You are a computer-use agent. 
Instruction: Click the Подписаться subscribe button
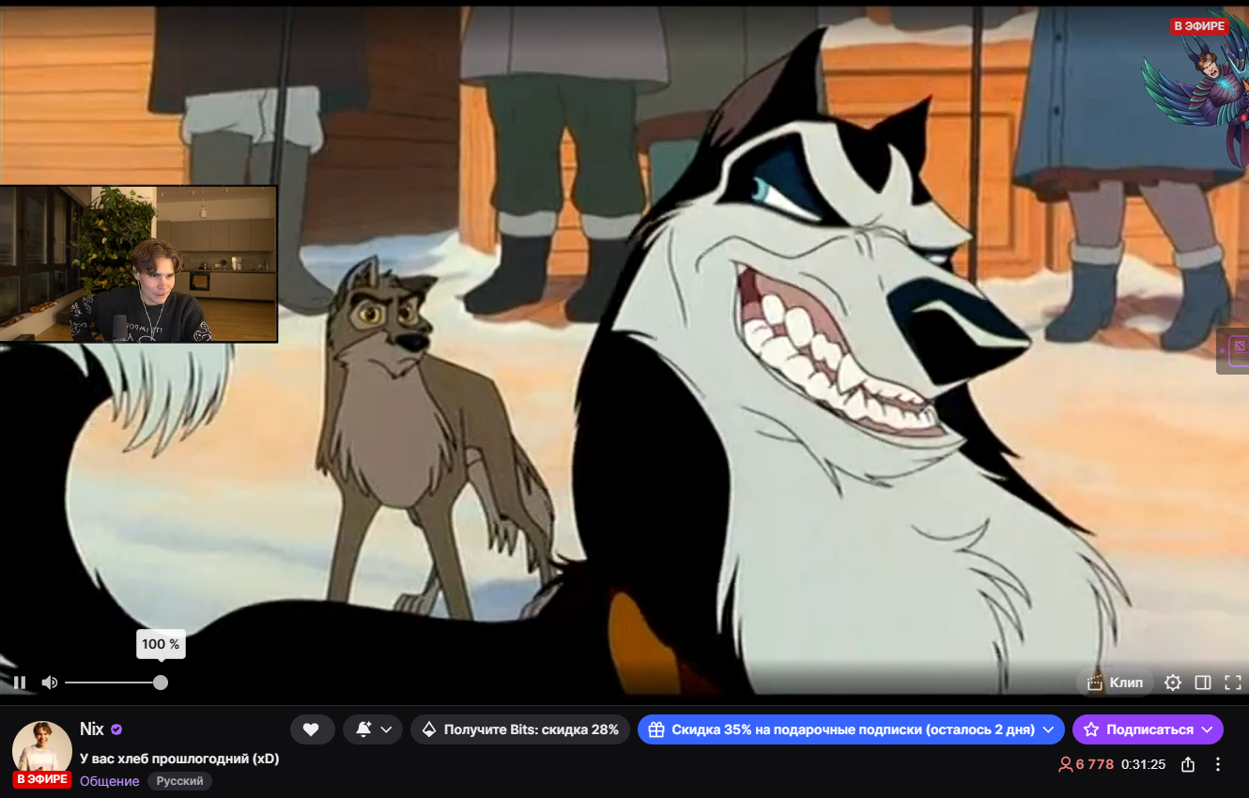coord(1148,729)
